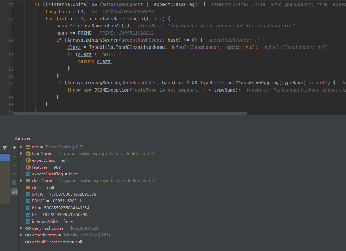Click the move watch up arrow
The width and height of the screenshot is (346, 251).
click(14, 165)
